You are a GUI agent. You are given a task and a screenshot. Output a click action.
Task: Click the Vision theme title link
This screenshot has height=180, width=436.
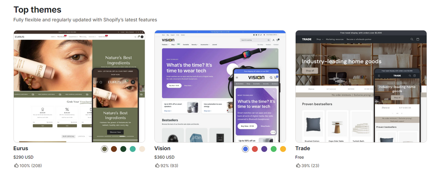163,148
